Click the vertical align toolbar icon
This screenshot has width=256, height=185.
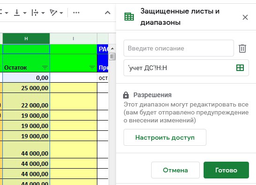[17, 13]
